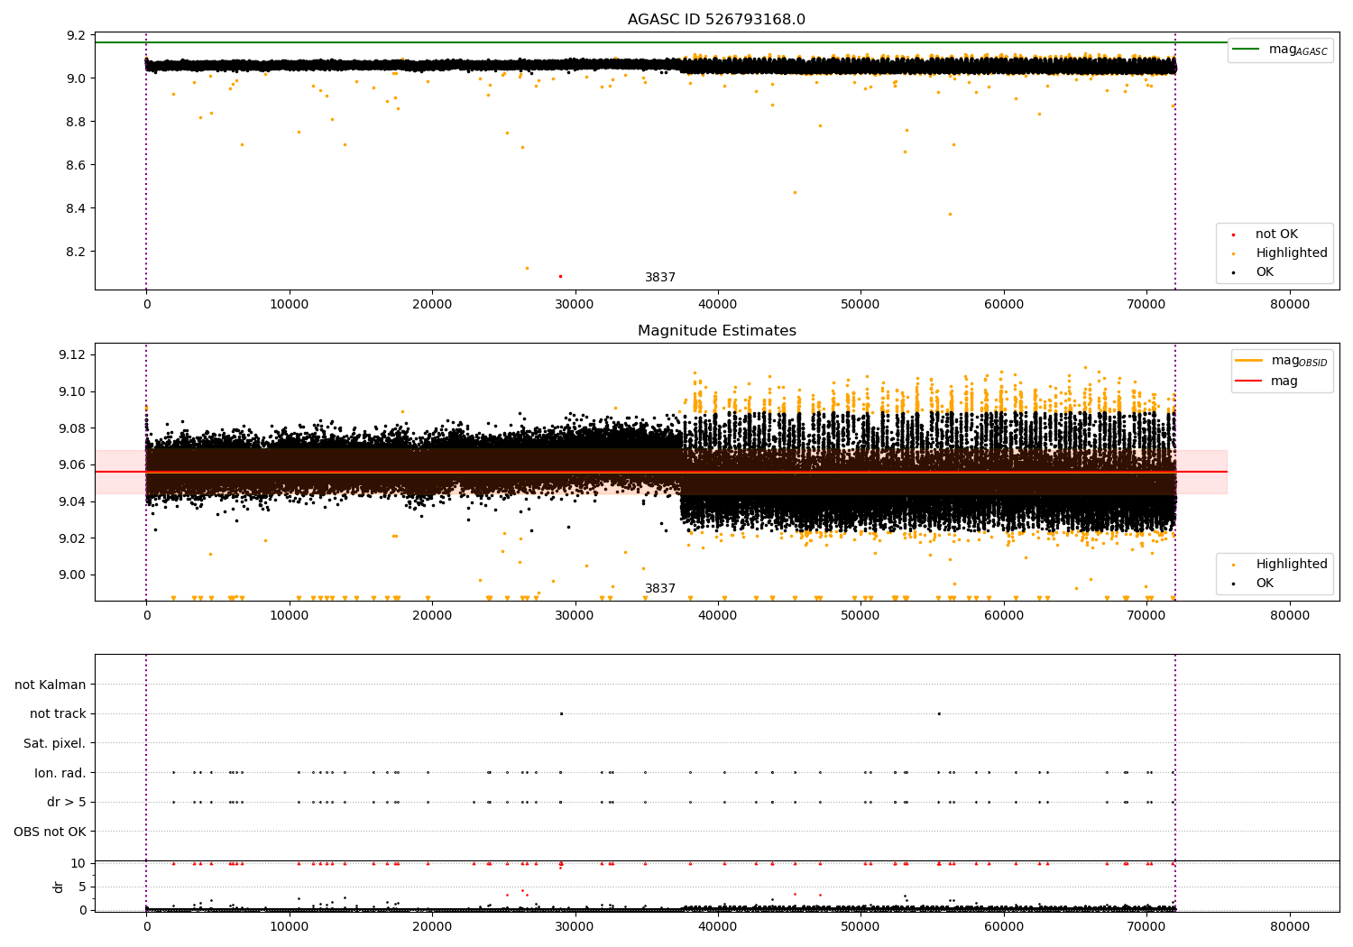Click the 10000 x-axis tick under the top plot

[x=289, y=304]
